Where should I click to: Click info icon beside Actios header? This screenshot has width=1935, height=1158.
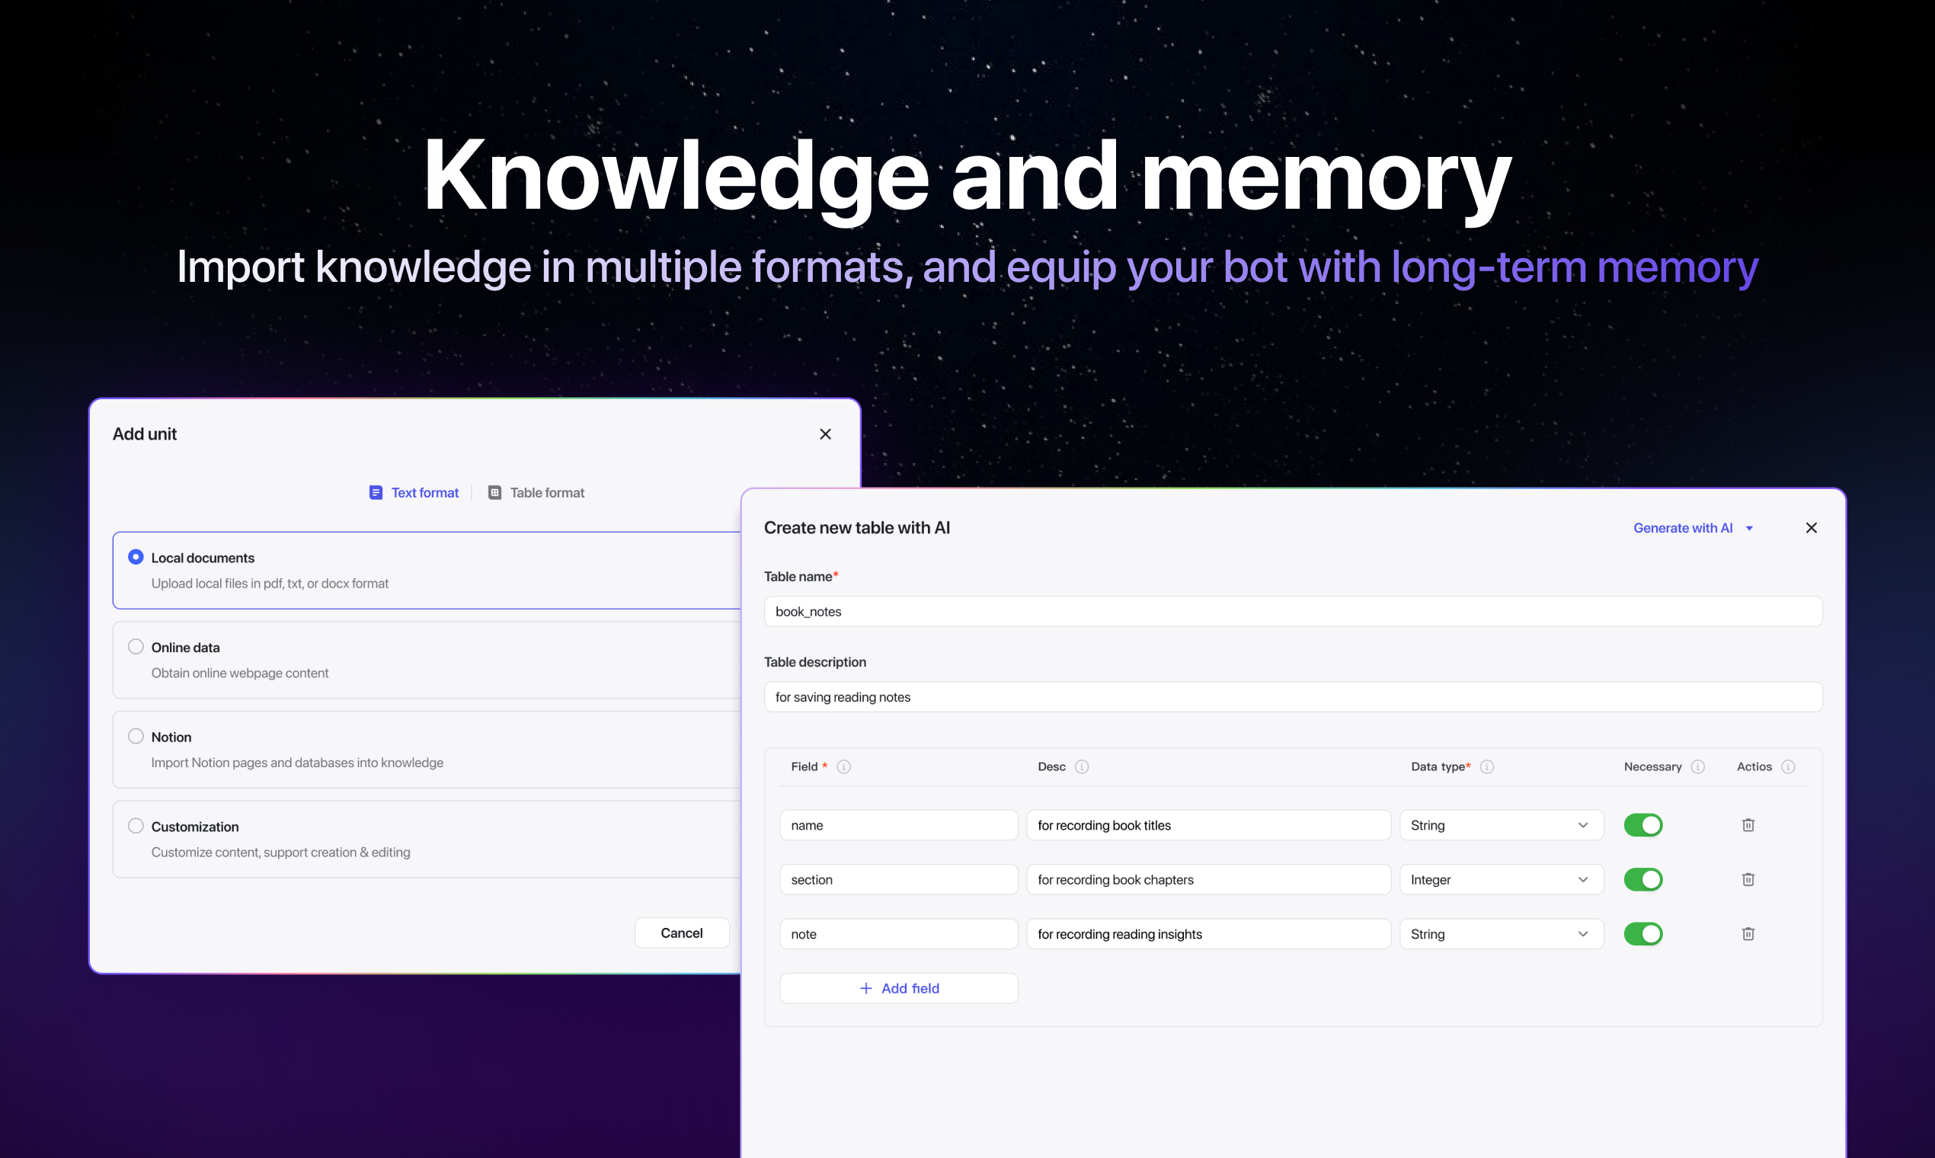tap(1787, 766)
